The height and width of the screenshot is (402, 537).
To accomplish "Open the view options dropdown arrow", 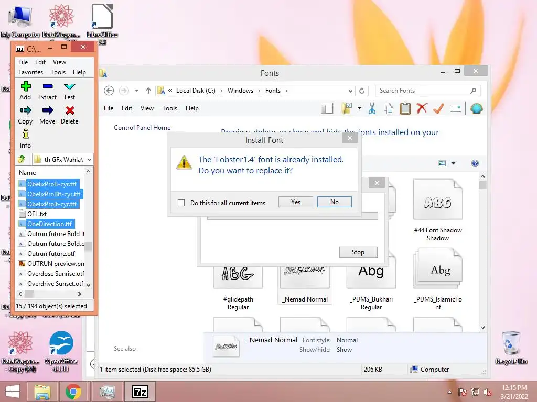I will click(454, 163).
